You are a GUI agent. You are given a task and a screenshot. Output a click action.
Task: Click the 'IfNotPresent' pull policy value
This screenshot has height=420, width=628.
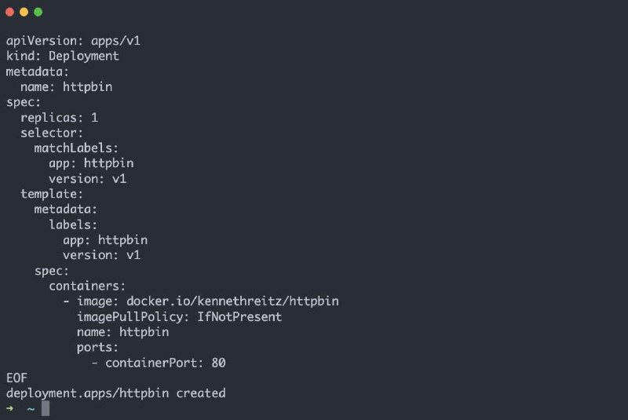pos(239,316)
